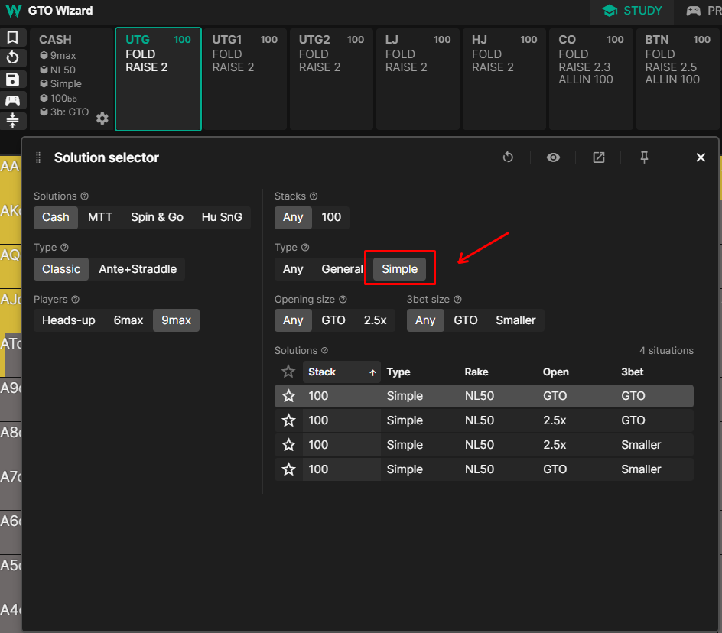Sort by the Rake column header
Viewport: 722px width, 633px height.
click(x=476, y=372)
